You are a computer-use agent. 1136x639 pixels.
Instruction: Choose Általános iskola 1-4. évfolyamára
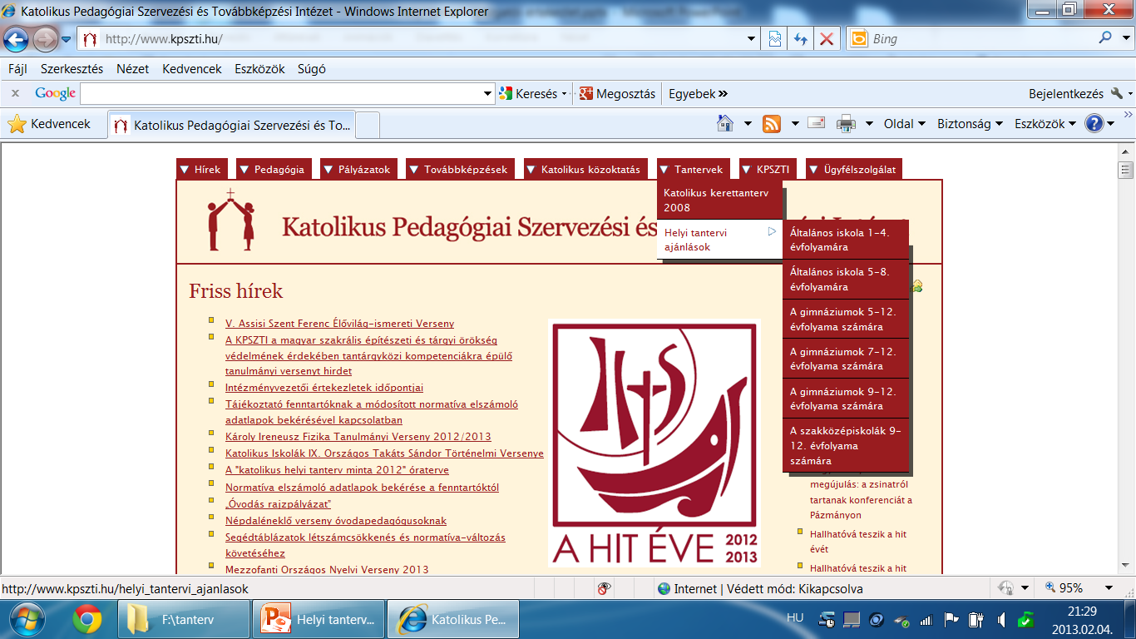(x=846, y=240)
